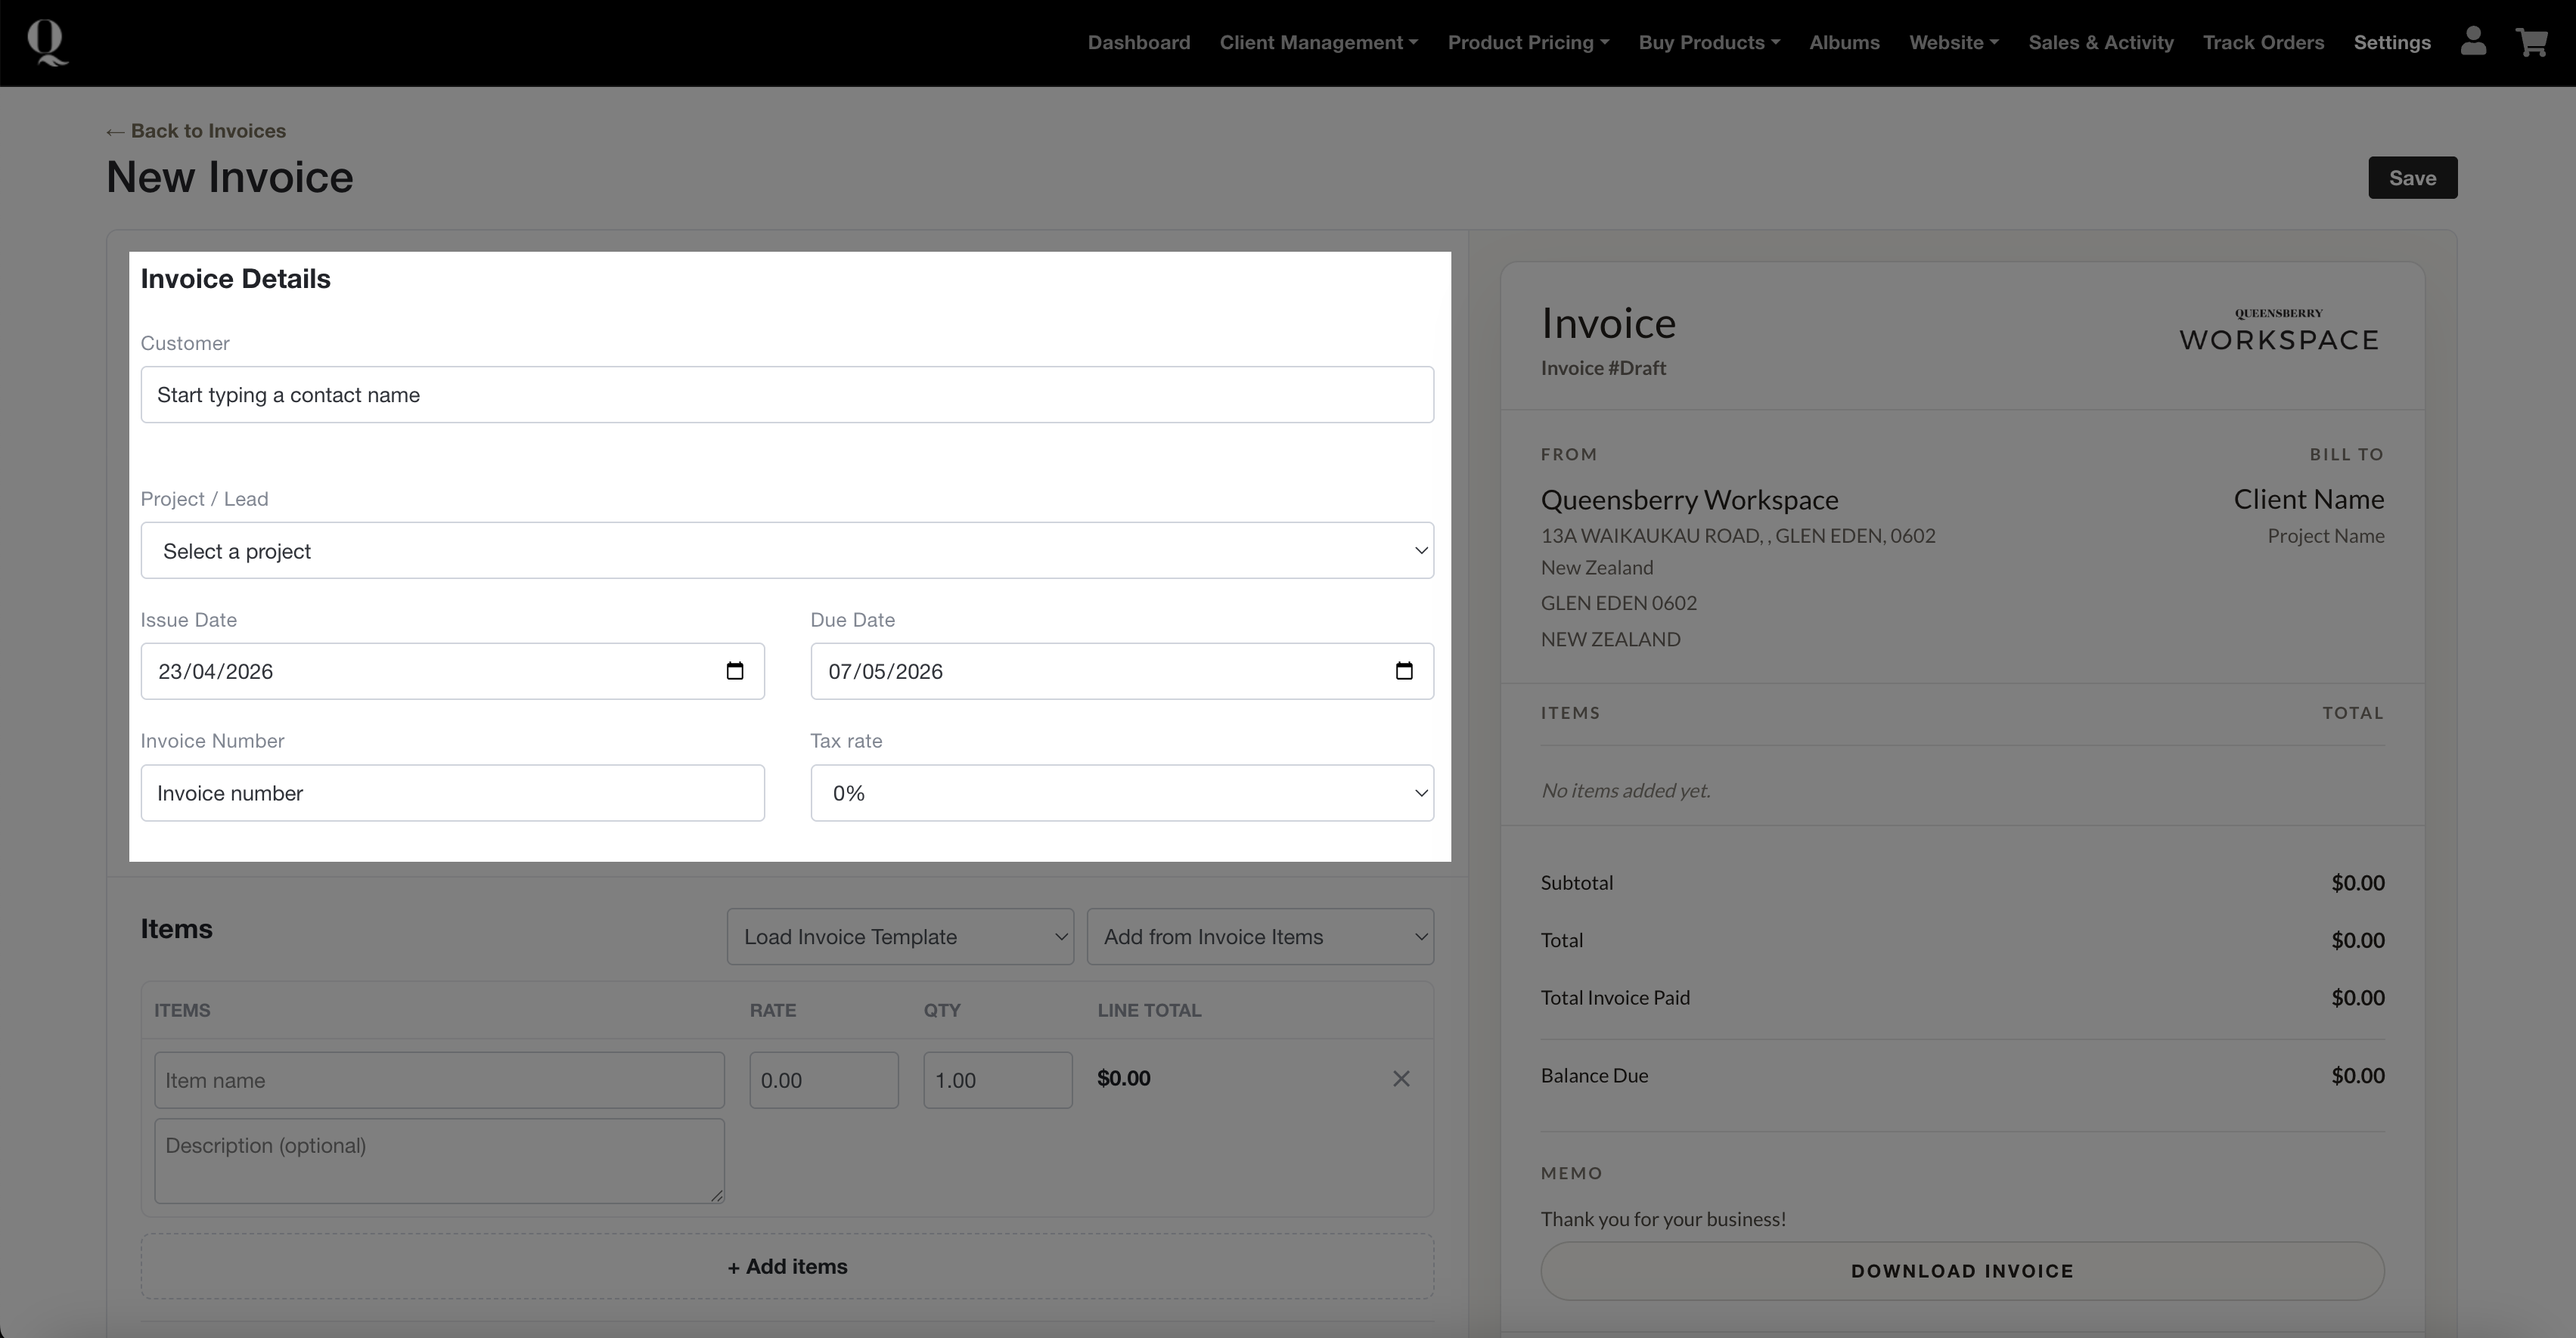
Task: Open the Client Management menu
Action: click(x=1318, y=43)
